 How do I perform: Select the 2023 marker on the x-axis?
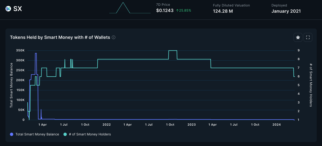click(191, 125)
